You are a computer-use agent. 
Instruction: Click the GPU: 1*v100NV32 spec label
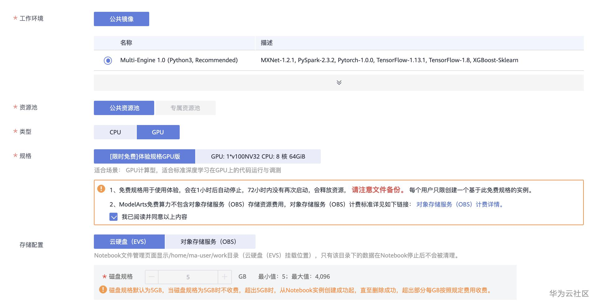(x=257, y=156)
